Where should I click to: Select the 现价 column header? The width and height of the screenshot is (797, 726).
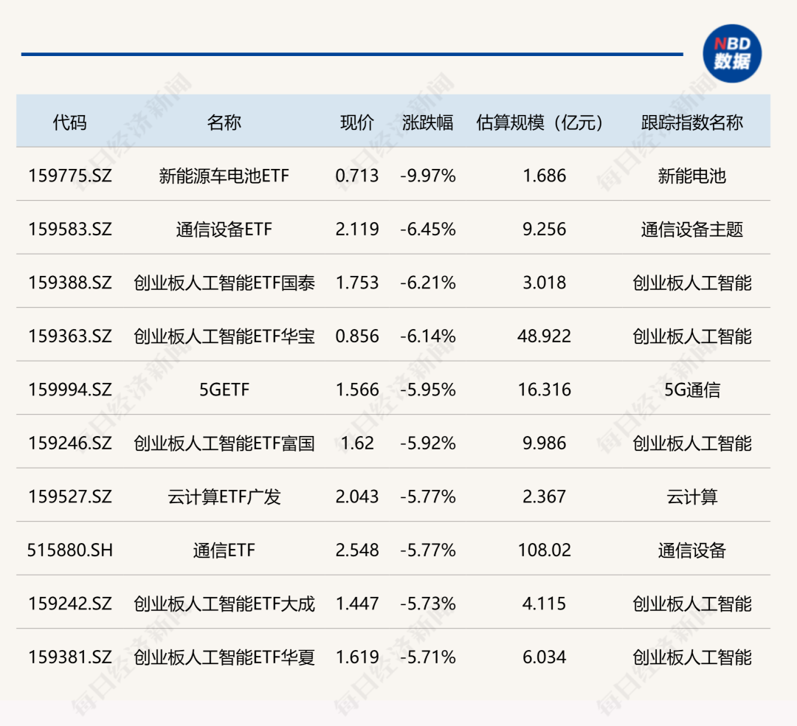click(357, 122)
